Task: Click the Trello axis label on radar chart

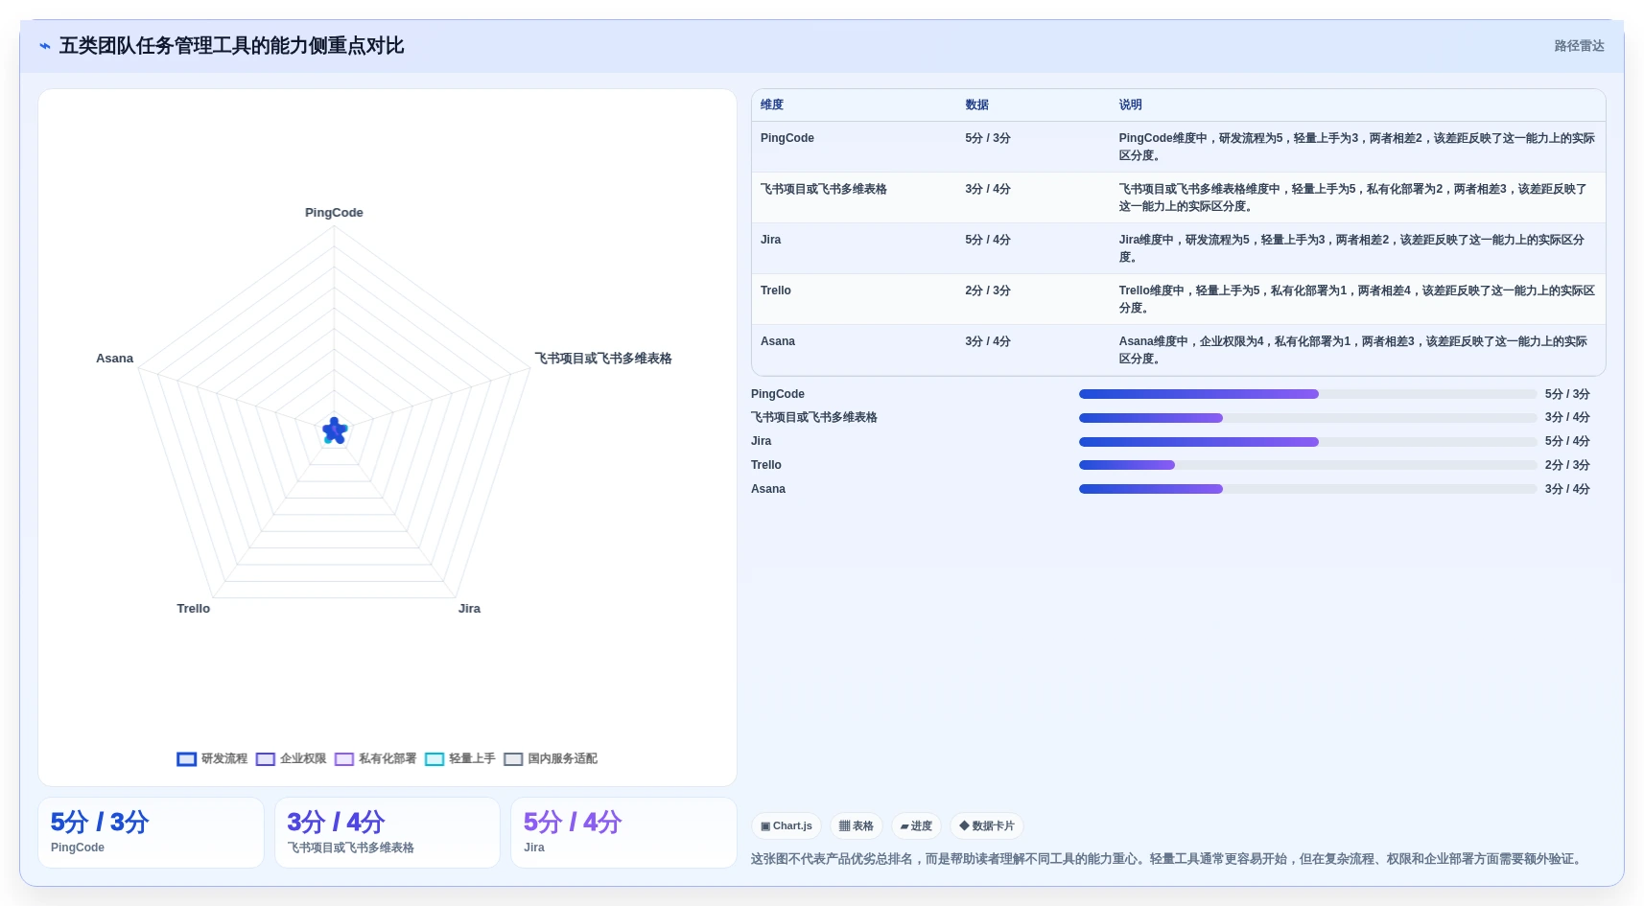Action: point(194,609)
